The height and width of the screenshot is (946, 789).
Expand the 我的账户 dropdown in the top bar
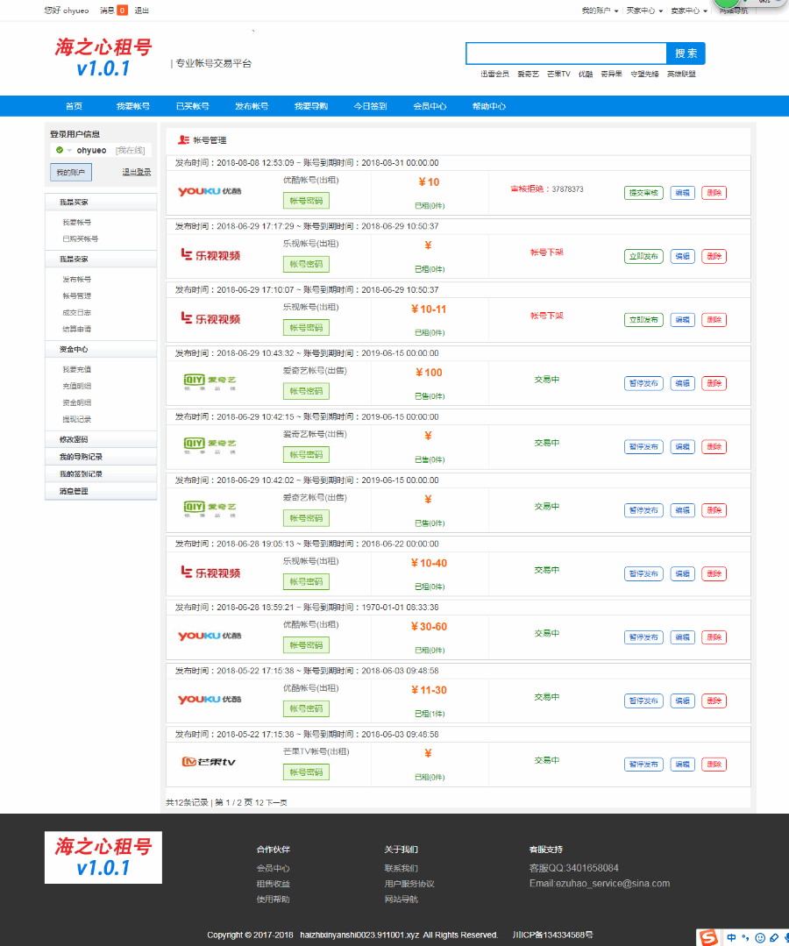point(600,11)
